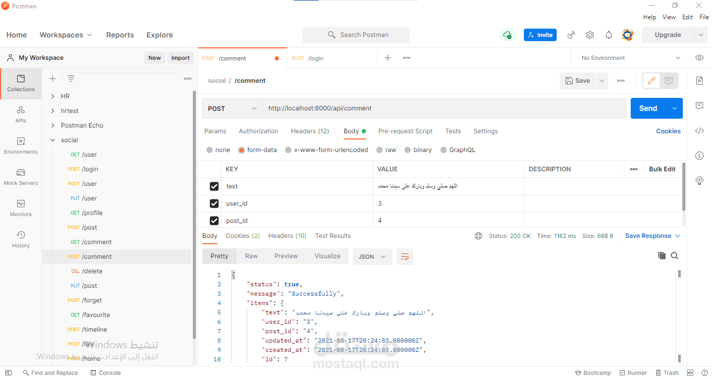Open the Save Response dropdown
712x379 pixels.
tap(653, 236)
